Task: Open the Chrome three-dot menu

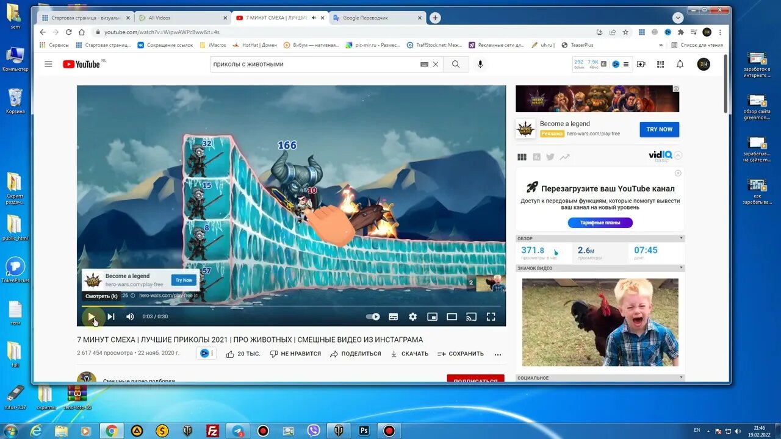Action: coord(721,32)
